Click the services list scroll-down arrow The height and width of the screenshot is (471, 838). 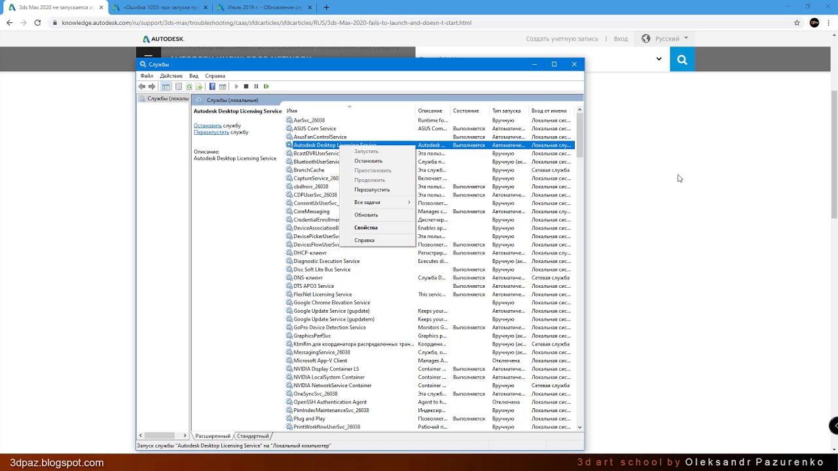[579, 427]
